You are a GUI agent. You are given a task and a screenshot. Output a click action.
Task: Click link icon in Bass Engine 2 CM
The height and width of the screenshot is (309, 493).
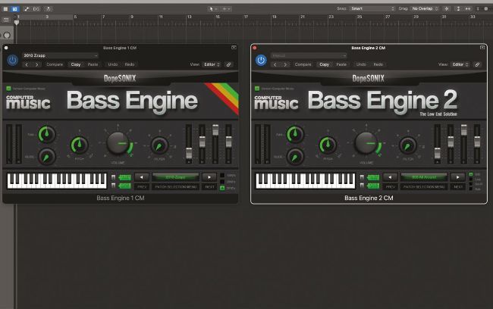[x=477, y=64]
